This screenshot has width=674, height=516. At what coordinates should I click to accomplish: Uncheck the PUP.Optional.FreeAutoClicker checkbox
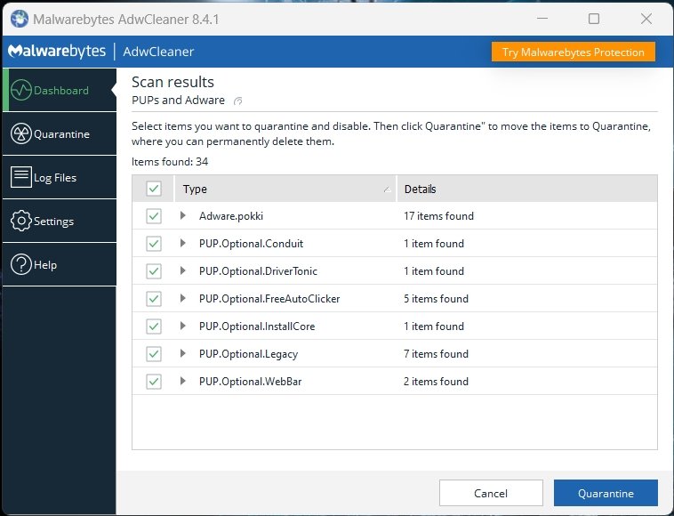(154, 298)
